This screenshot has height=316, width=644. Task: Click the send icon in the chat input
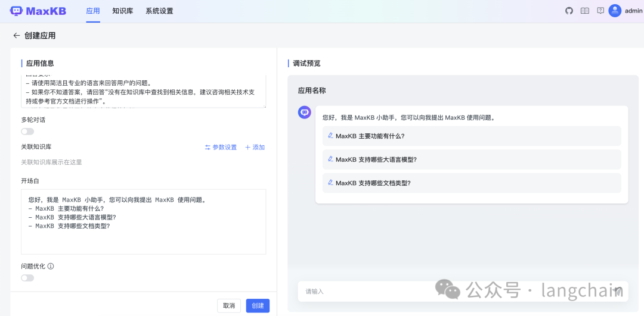[x=618, y=291]
